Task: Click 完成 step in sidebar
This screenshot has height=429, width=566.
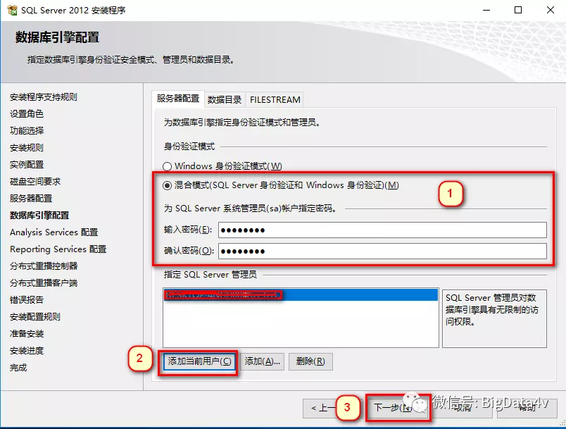Action: (18, 368)
